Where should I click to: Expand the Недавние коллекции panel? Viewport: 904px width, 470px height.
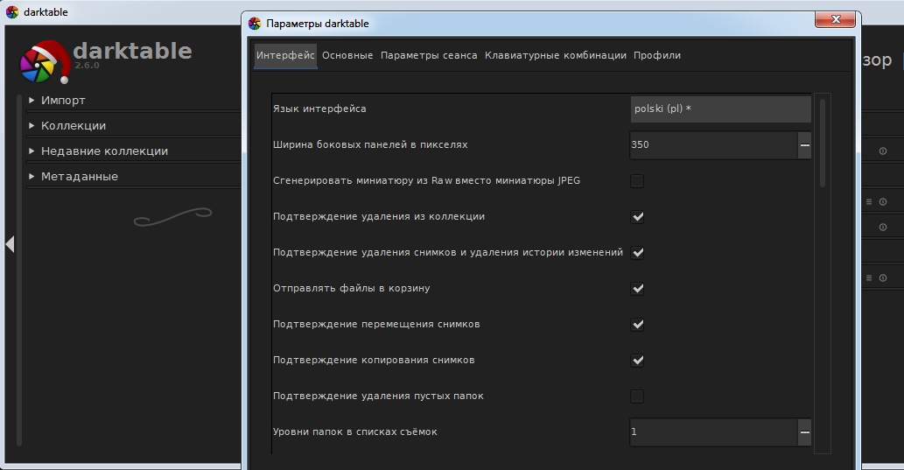point(103,151)
